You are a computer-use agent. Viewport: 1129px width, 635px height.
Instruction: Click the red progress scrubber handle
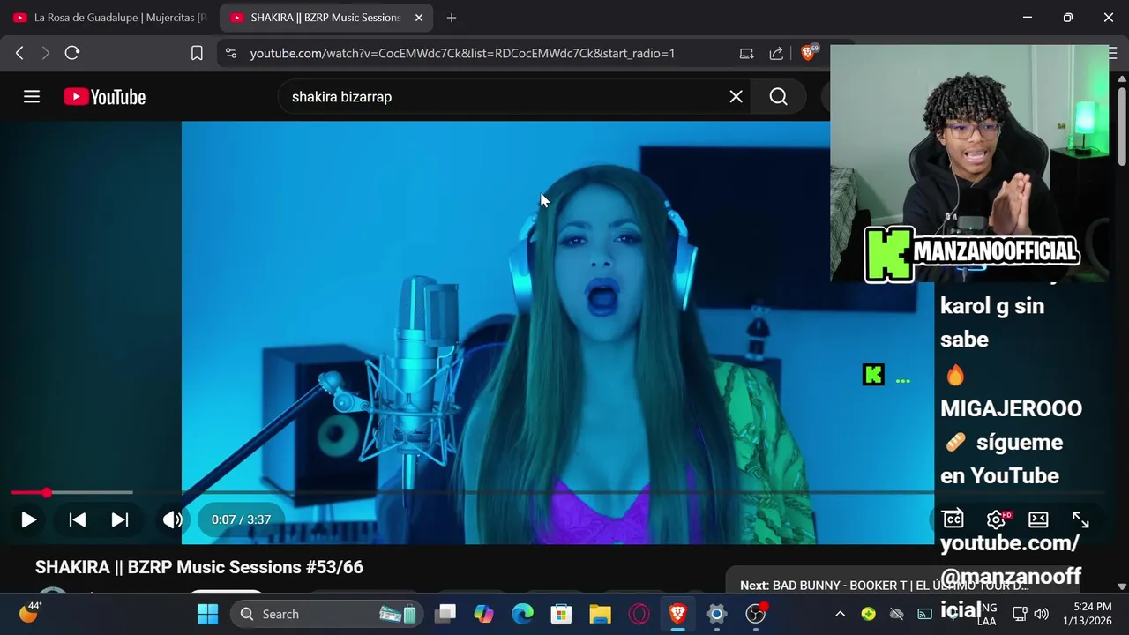[x=46, y=492]
